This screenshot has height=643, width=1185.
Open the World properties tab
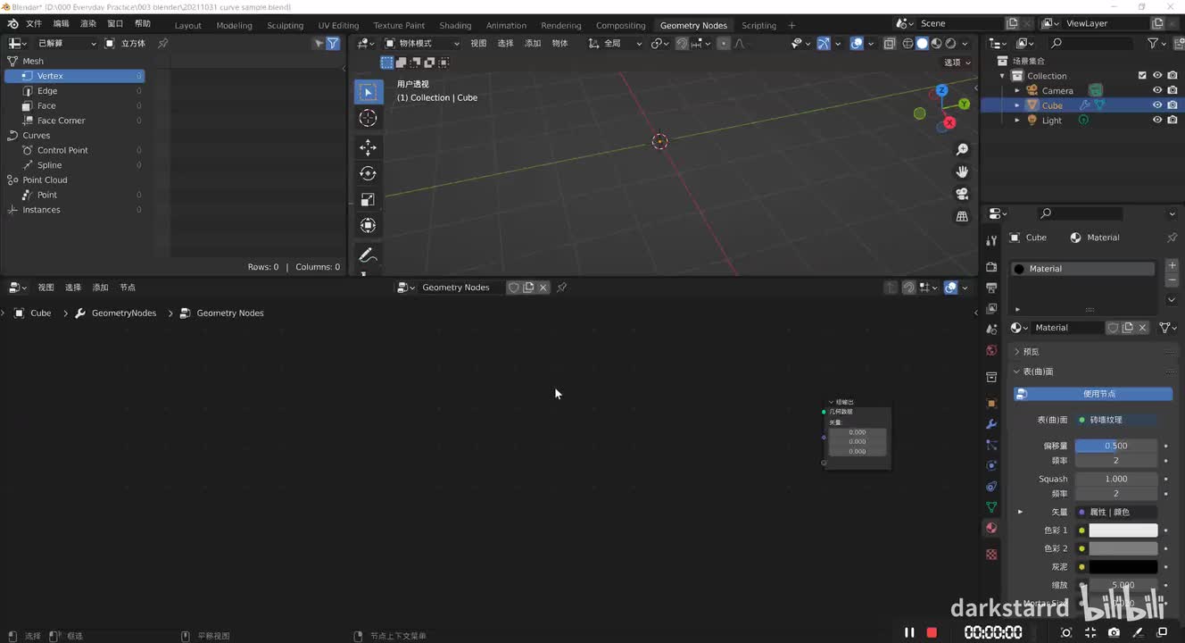pyautogui.click(x=991, y=350)
